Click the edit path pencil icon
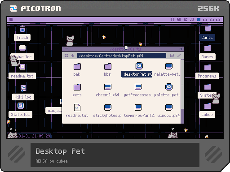The height and width of the screenshot is (172, 230). (x=179, y=56)
